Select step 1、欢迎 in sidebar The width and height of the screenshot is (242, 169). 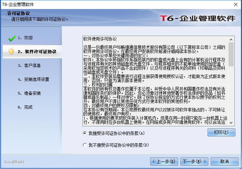tap(25, 37)
